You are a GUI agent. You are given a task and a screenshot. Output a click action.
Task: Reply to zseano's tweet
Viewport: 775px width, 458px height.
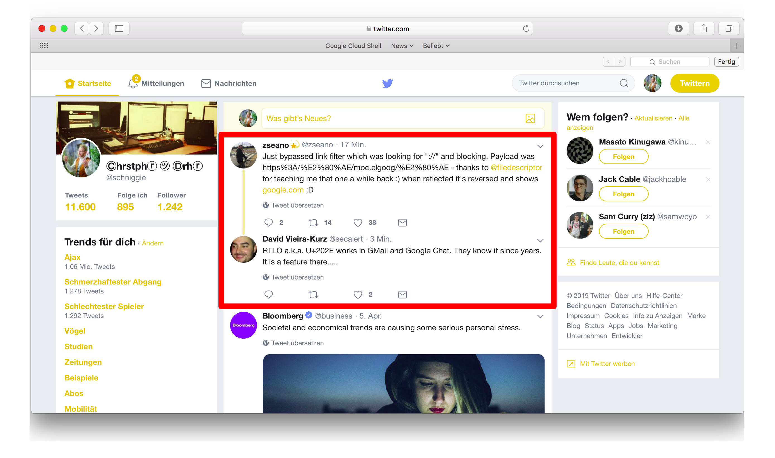268,223
